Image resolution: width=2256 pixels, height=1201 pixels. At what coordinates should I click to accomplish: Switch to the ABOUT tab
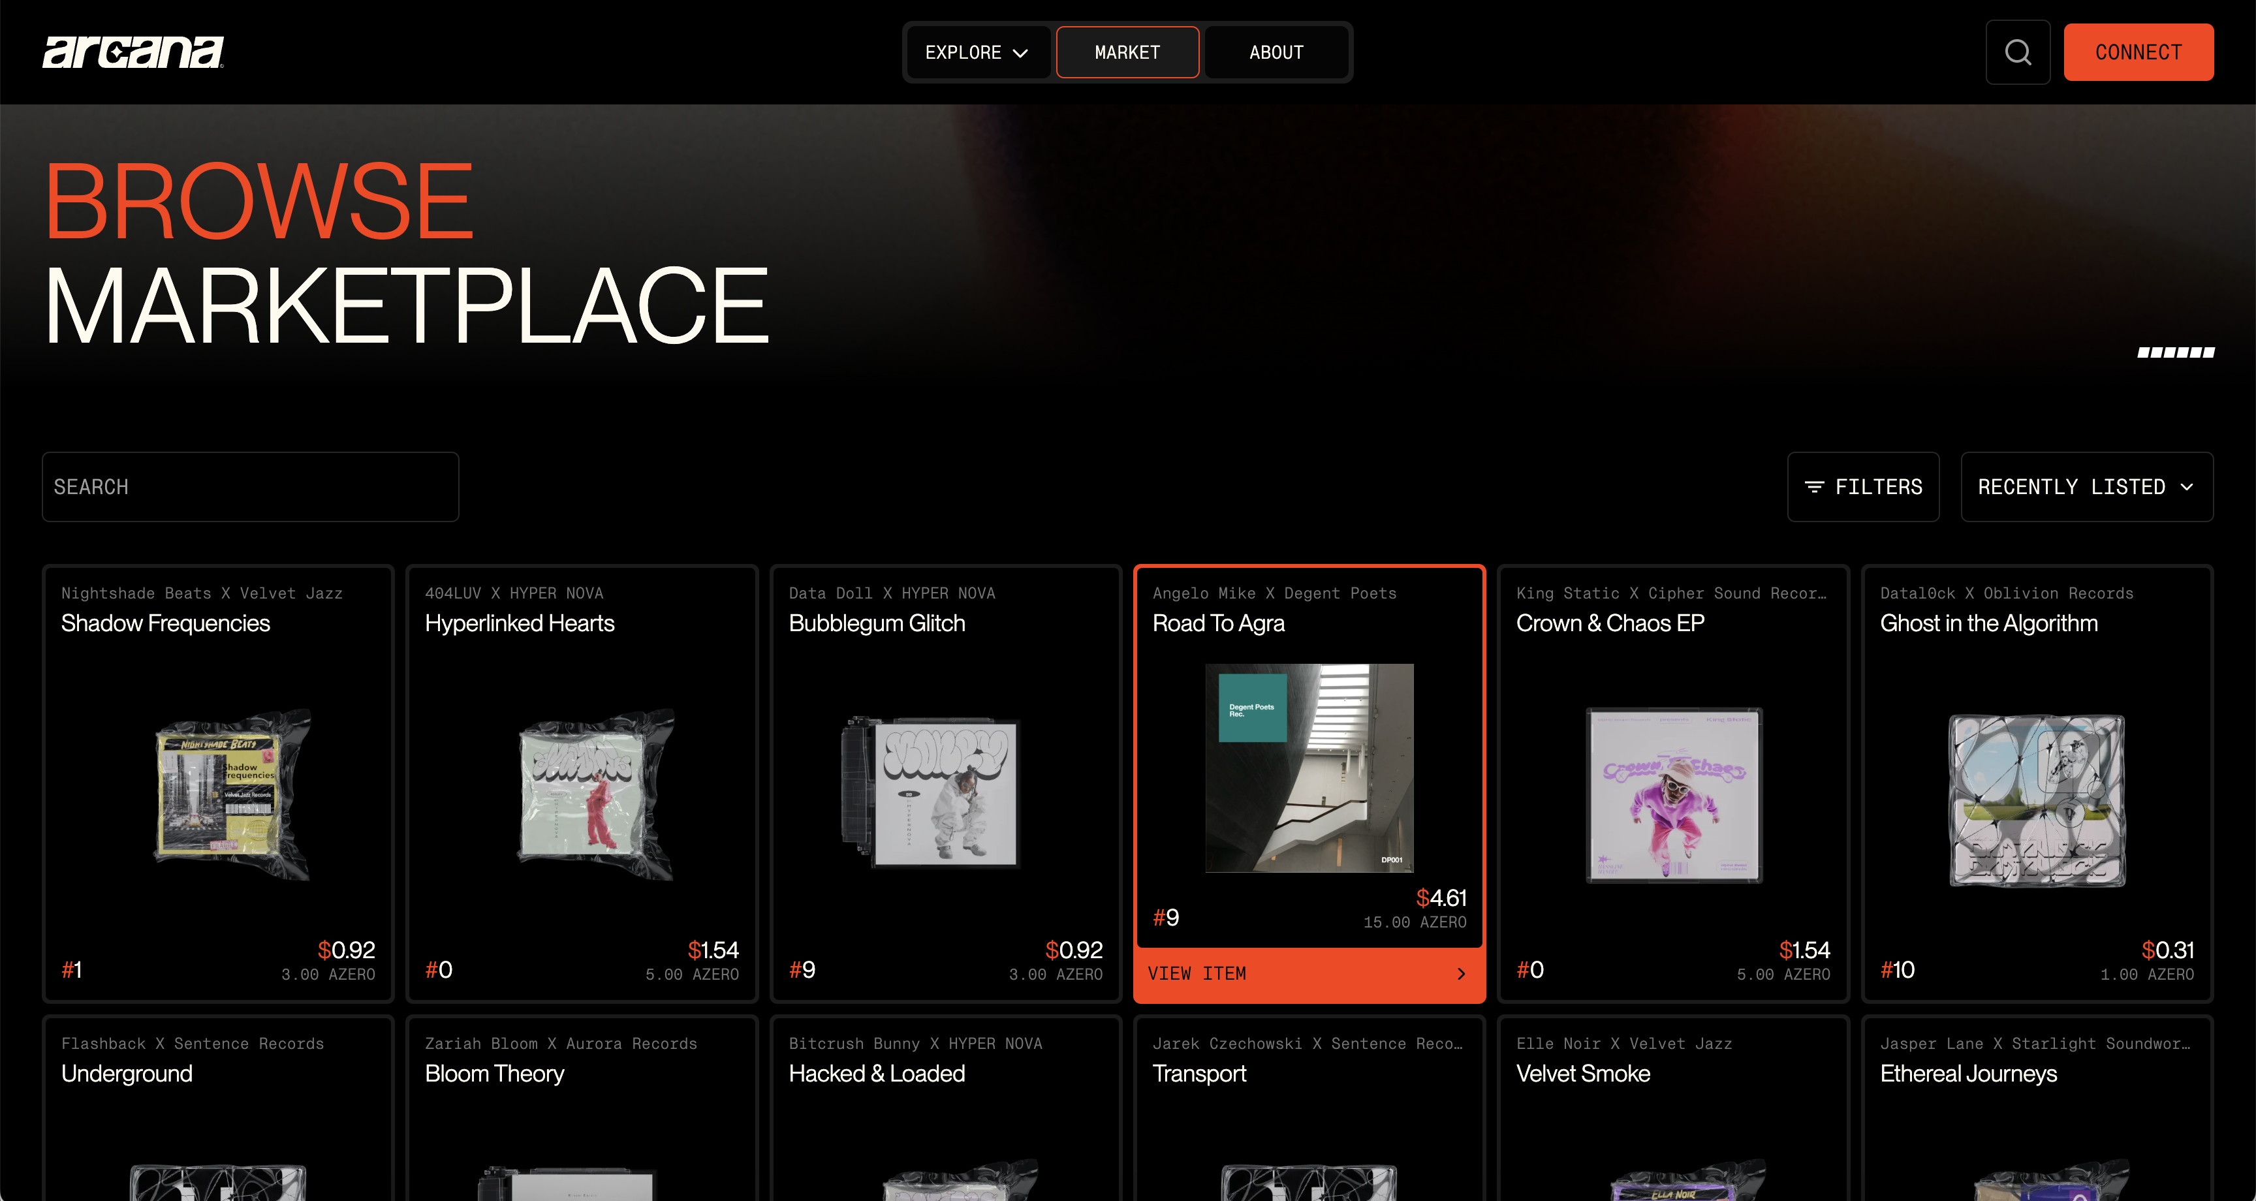(x=1275, y=52)
